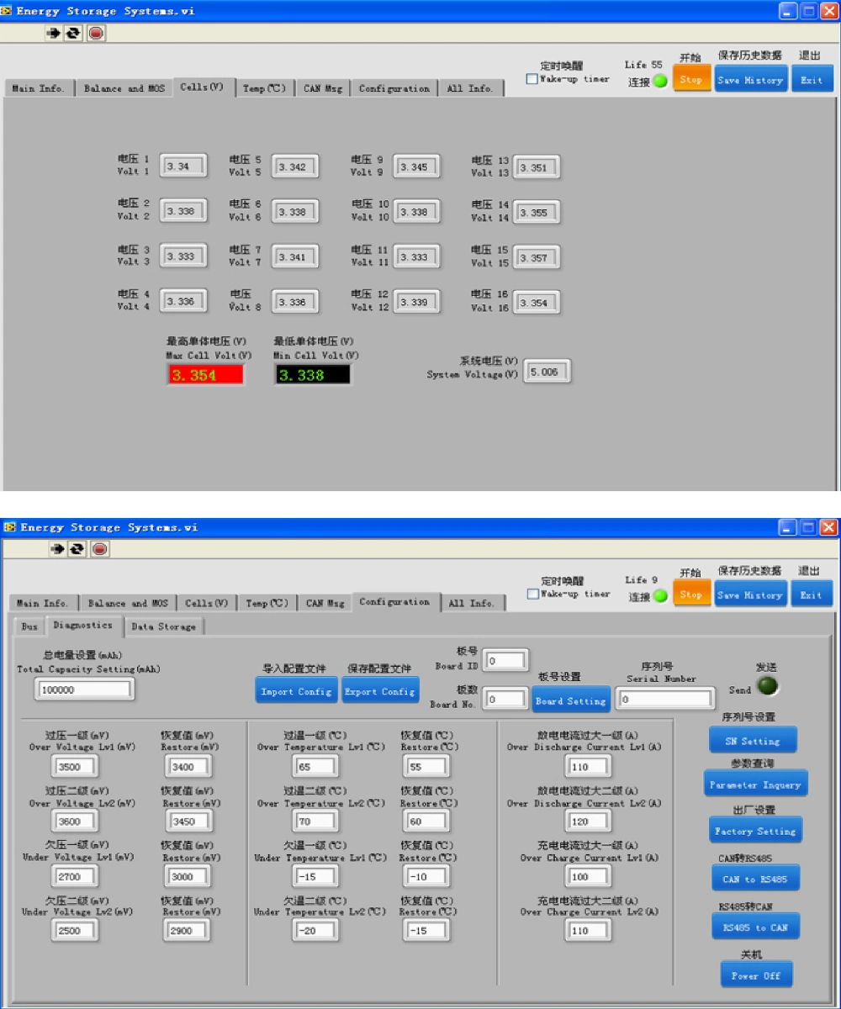Screen dimensions: 841x1009
Task: Click Run Continuously in the Diagnostics window toolbar
Action: 77,549
